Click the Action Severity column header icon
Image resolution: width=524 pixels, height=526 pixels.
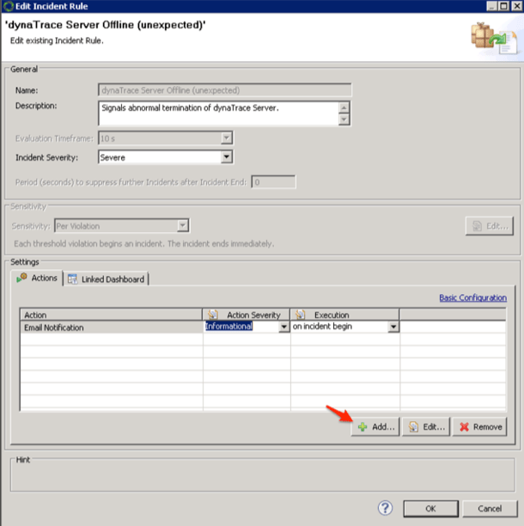point(213,315)
